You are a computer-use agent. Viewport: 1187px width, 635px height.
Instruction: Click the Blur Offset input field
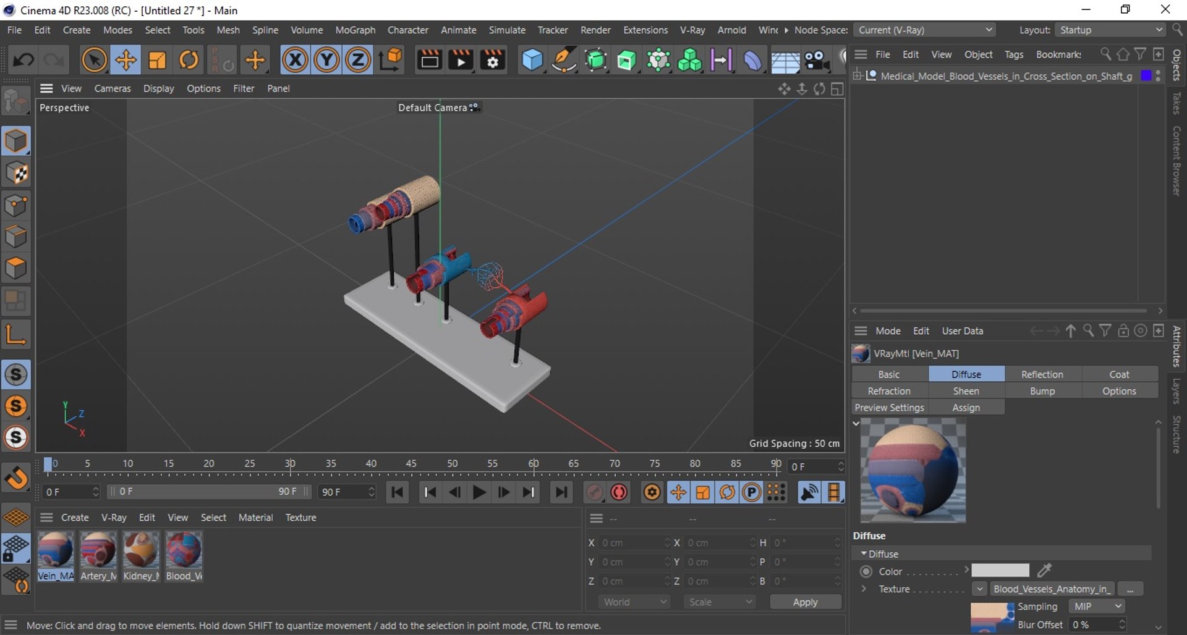[1097, 624]
